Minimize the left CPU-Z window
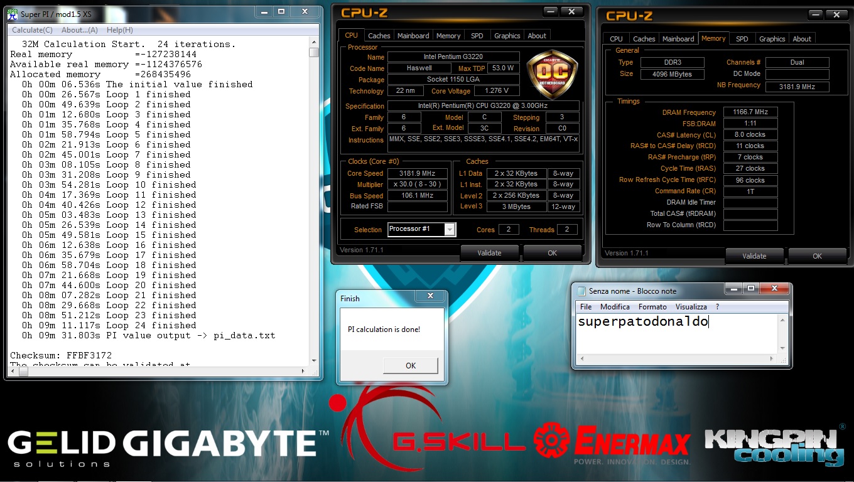This screenshot has height=482, width=854. pos(550,11)
